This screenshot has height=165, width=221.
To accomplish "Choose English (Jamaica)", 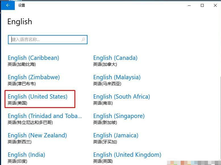I will click(x=116, y=135).
